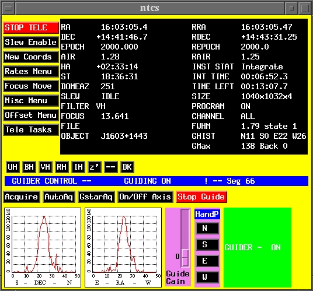Click the RA value 16:03:05.4
The width and height of the screenshot is (313, 291).
[x=124, y=27]
